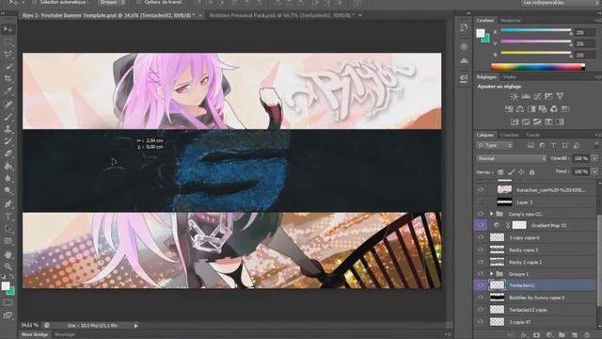Switch to the Tracés tab
The height and width of the screenshot is (339, 602).
533,135
